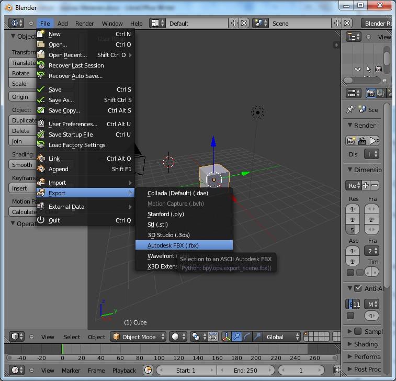This screenshot has width=396, height=381.
Task: Choose 3D Studio (.3ds) export
Action: (x=184, y=235)
